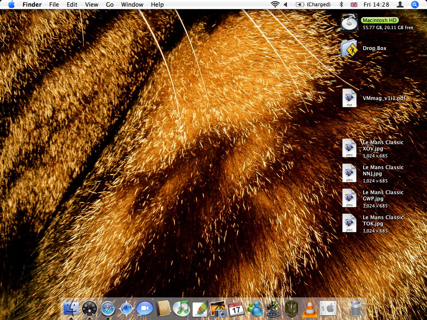Open the fast user switching menu
Screen dimensions: 427x320
click(400, 5)
